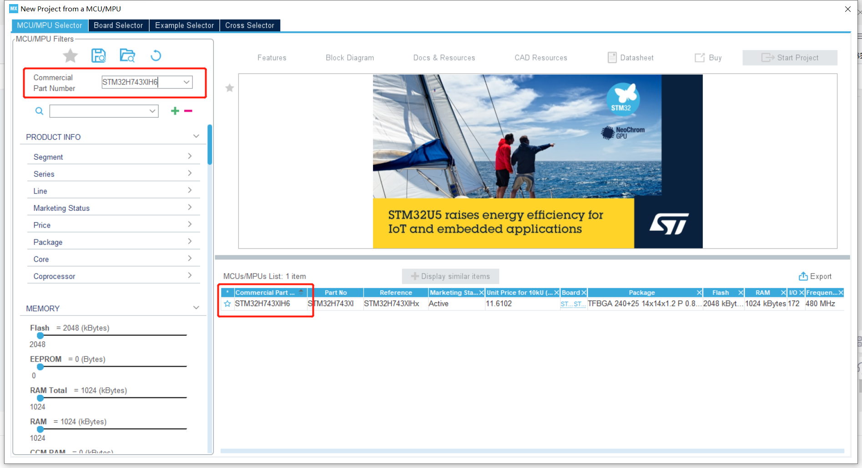Open Commercial Part Number dropdown

(187, 82)
